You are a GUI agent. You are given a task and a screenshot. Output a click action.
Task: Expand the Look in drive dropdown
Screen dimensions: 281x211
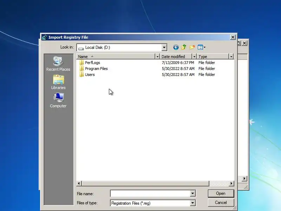pos(164,47)
